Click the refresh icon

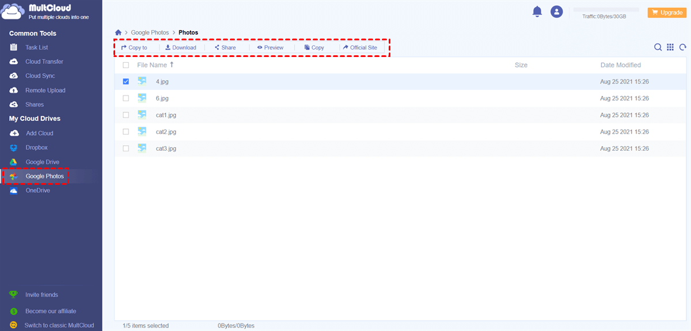tap(683, 47)
